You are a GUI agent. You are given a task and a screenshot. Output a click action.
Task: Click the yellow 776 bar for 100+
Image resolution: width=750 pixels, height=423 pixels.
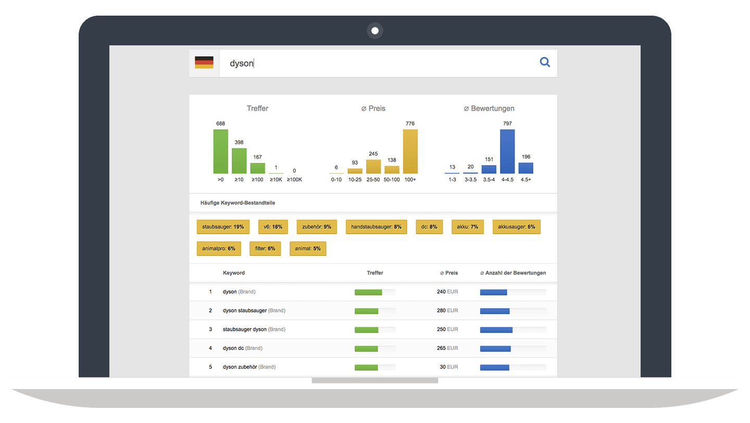tap(410, 152)
